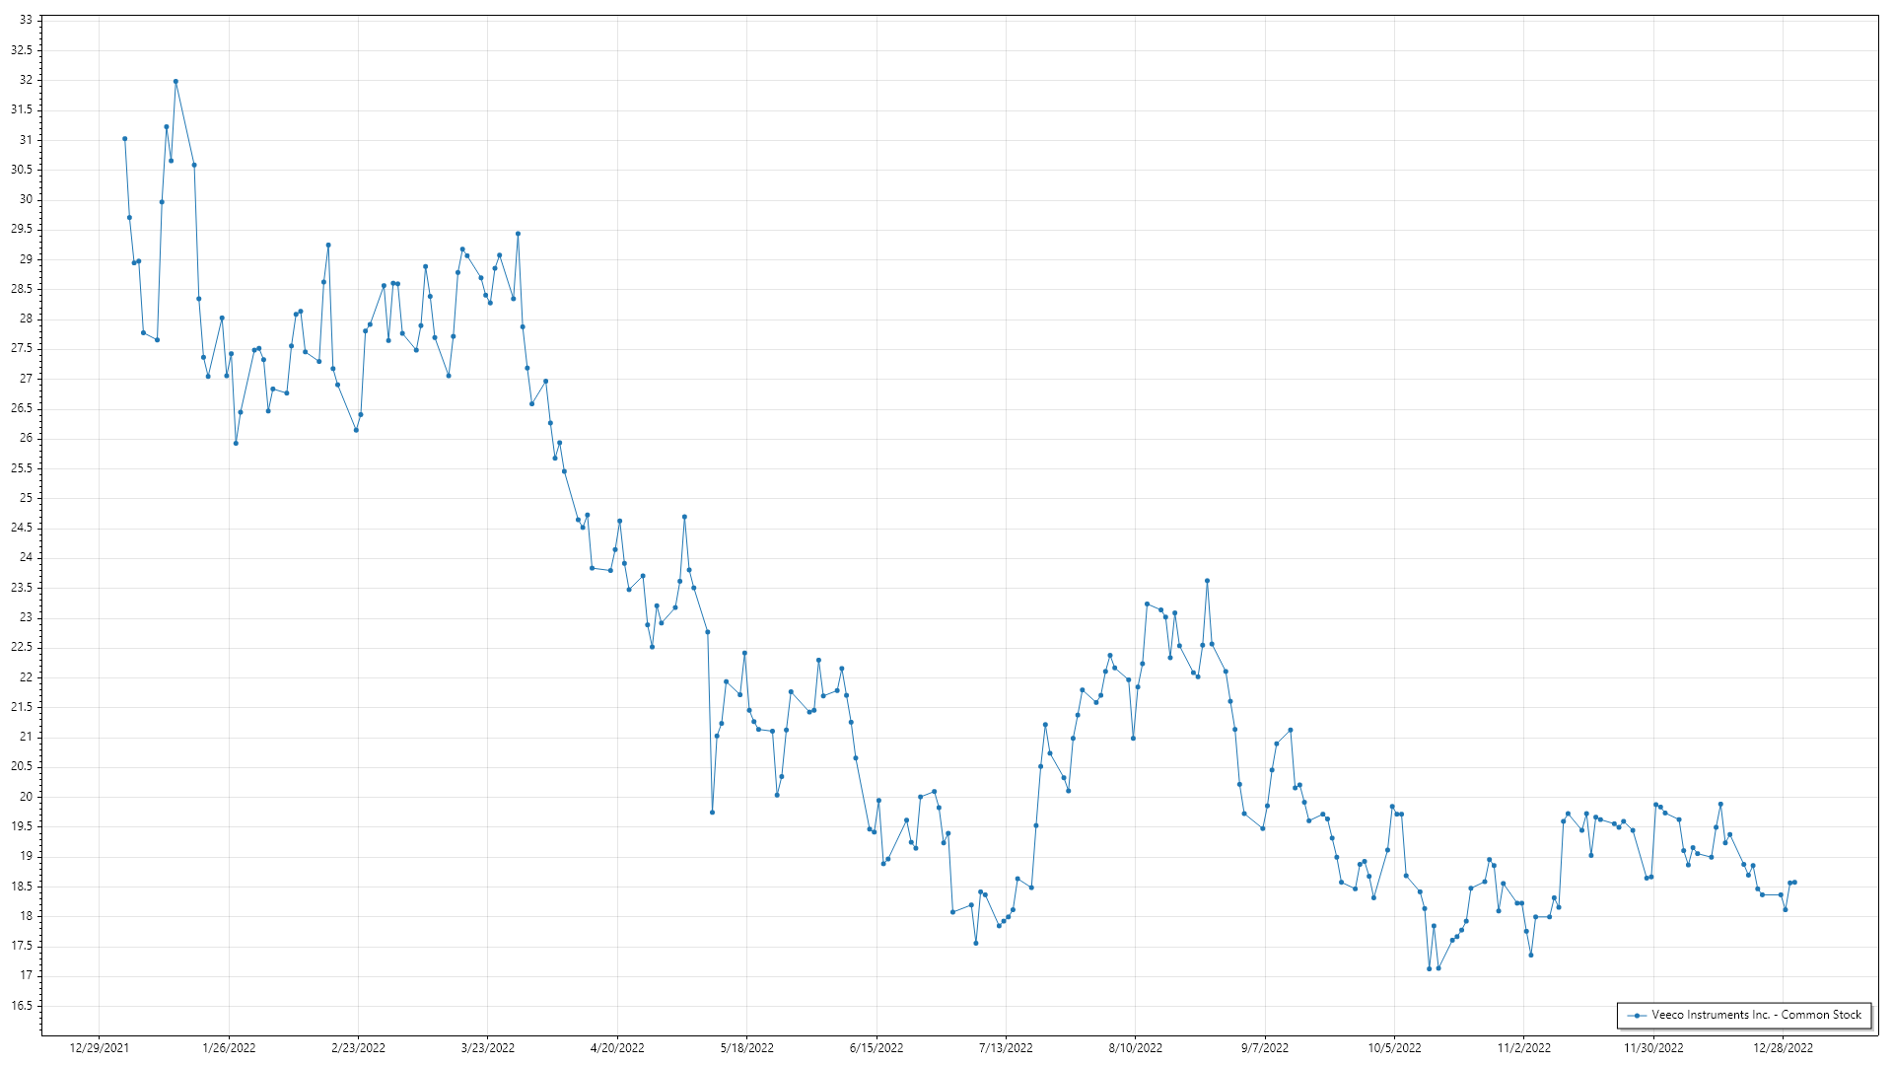The image size is (1893, 1065).
Task: Select the 1/26/2022 date axis label
Action: [229, 1048]
